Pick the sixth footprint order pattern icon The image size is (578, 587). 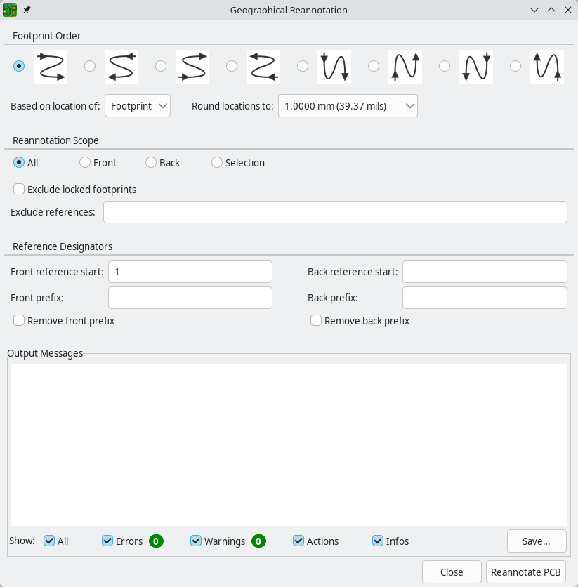tap(405, 66)
